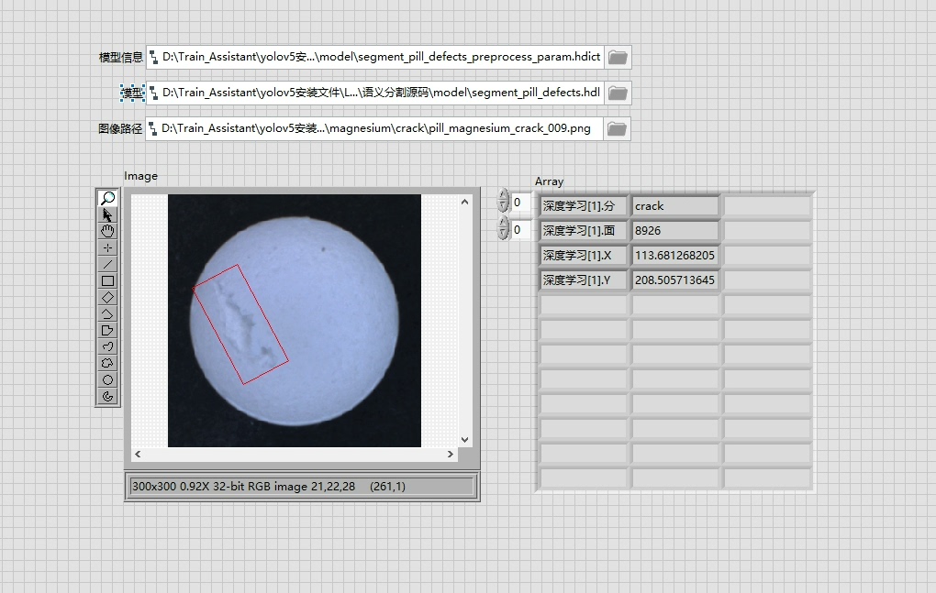Click the Array row index value field
936x593 pixels.
click(x=520, y=202)
